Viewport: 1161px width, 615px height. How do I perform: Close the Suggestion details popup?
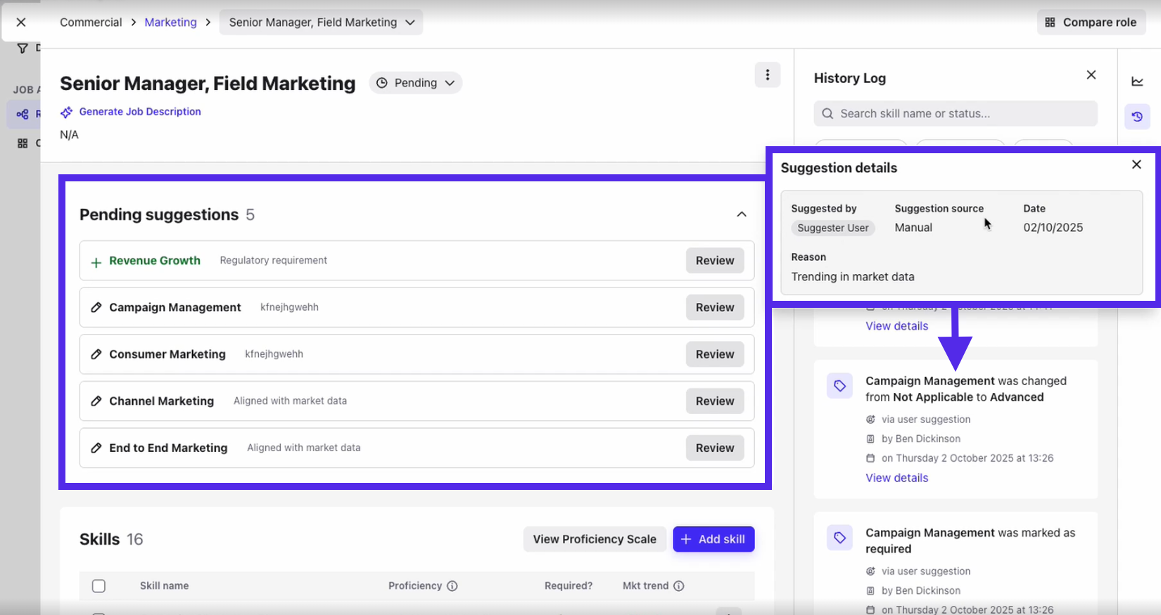coord(1136,164)
